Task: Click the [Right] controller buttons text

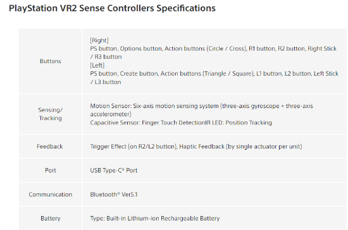Action: (x=99, y=40)
